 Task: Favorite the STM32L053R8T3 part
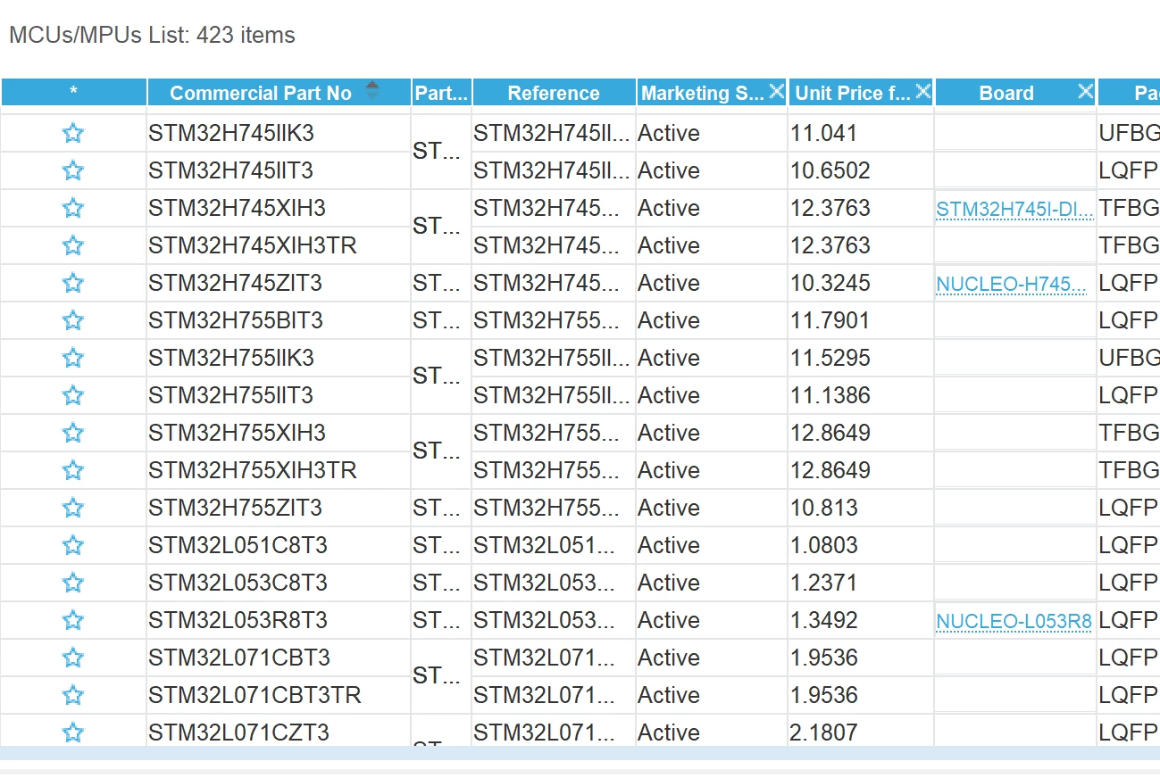(73, 621)
